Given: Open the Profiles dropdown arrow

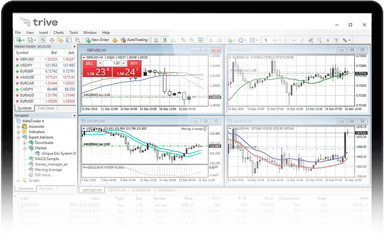Looking at the screenshot, I should coord(35,40).
